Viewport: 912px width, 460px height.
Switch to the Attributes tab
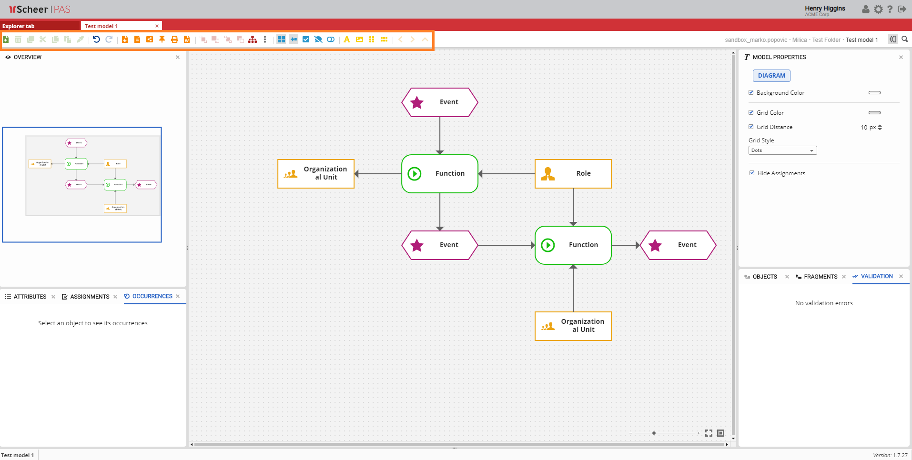coord(30,297)
